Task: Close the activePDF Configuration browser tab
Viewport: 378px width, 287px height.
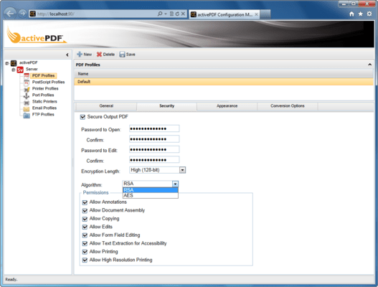Action: 257,14
